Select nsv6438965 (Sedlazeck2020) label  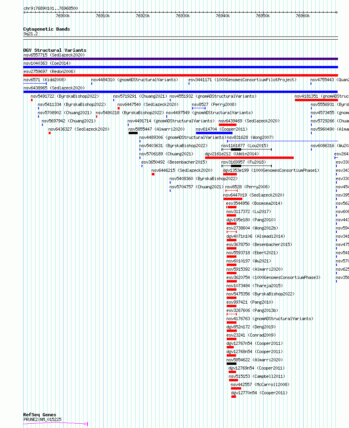tap(54, 88)
